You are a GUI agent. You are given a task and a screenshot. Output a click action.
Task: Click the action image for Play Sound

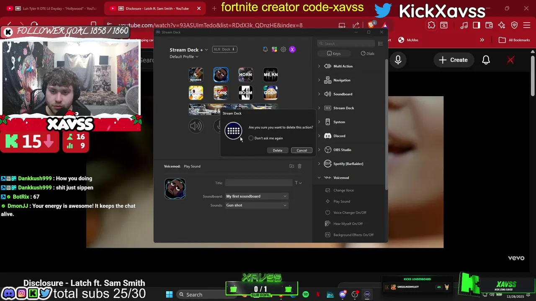[x=175, y=189]
